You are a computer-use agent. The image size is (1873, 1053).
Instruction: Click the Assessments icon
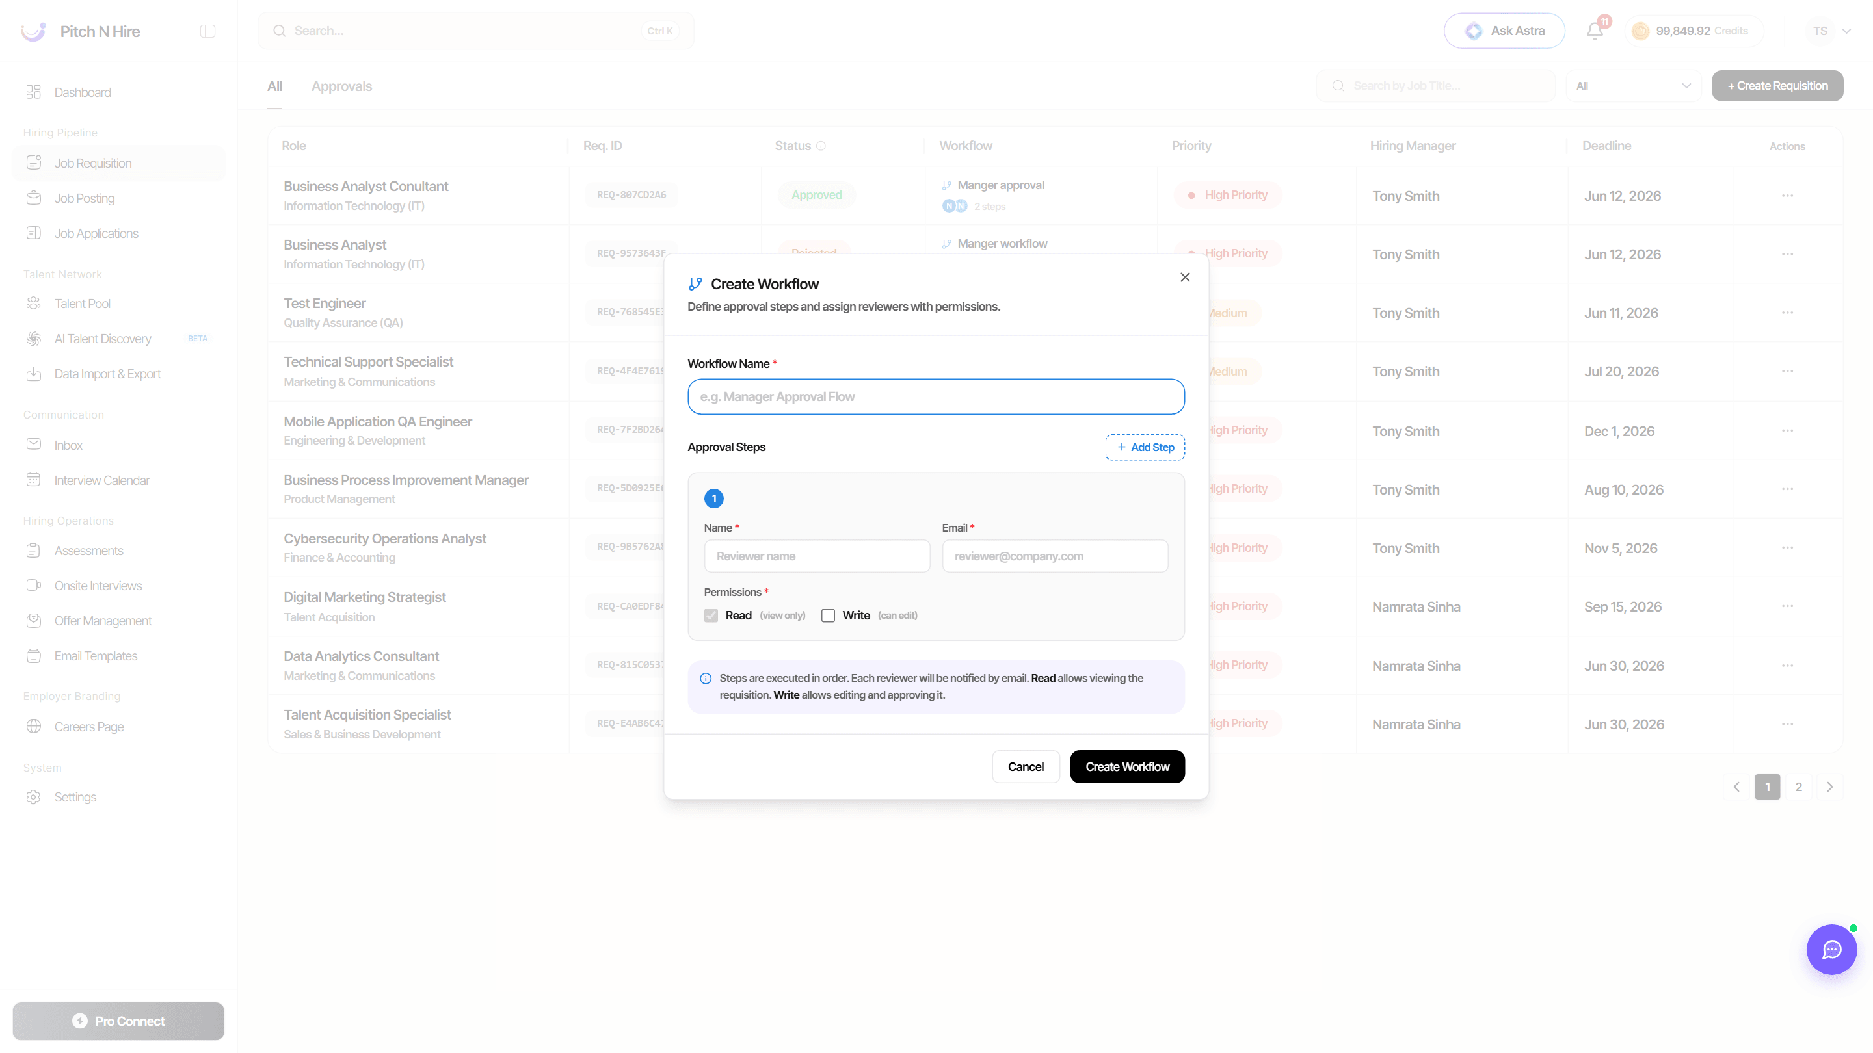(33, 551)
